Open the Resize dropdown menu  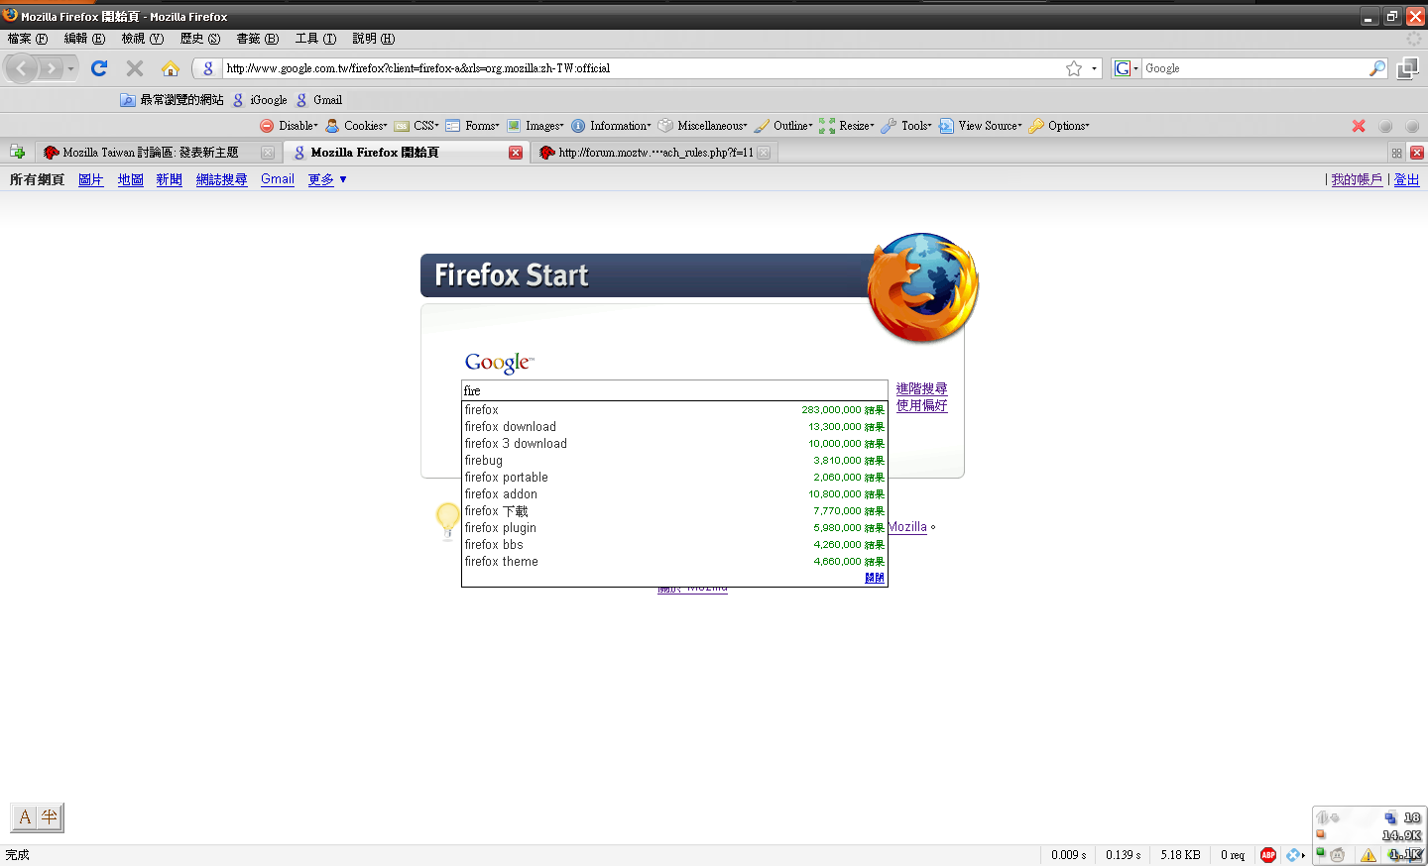(x=847, y=126)
